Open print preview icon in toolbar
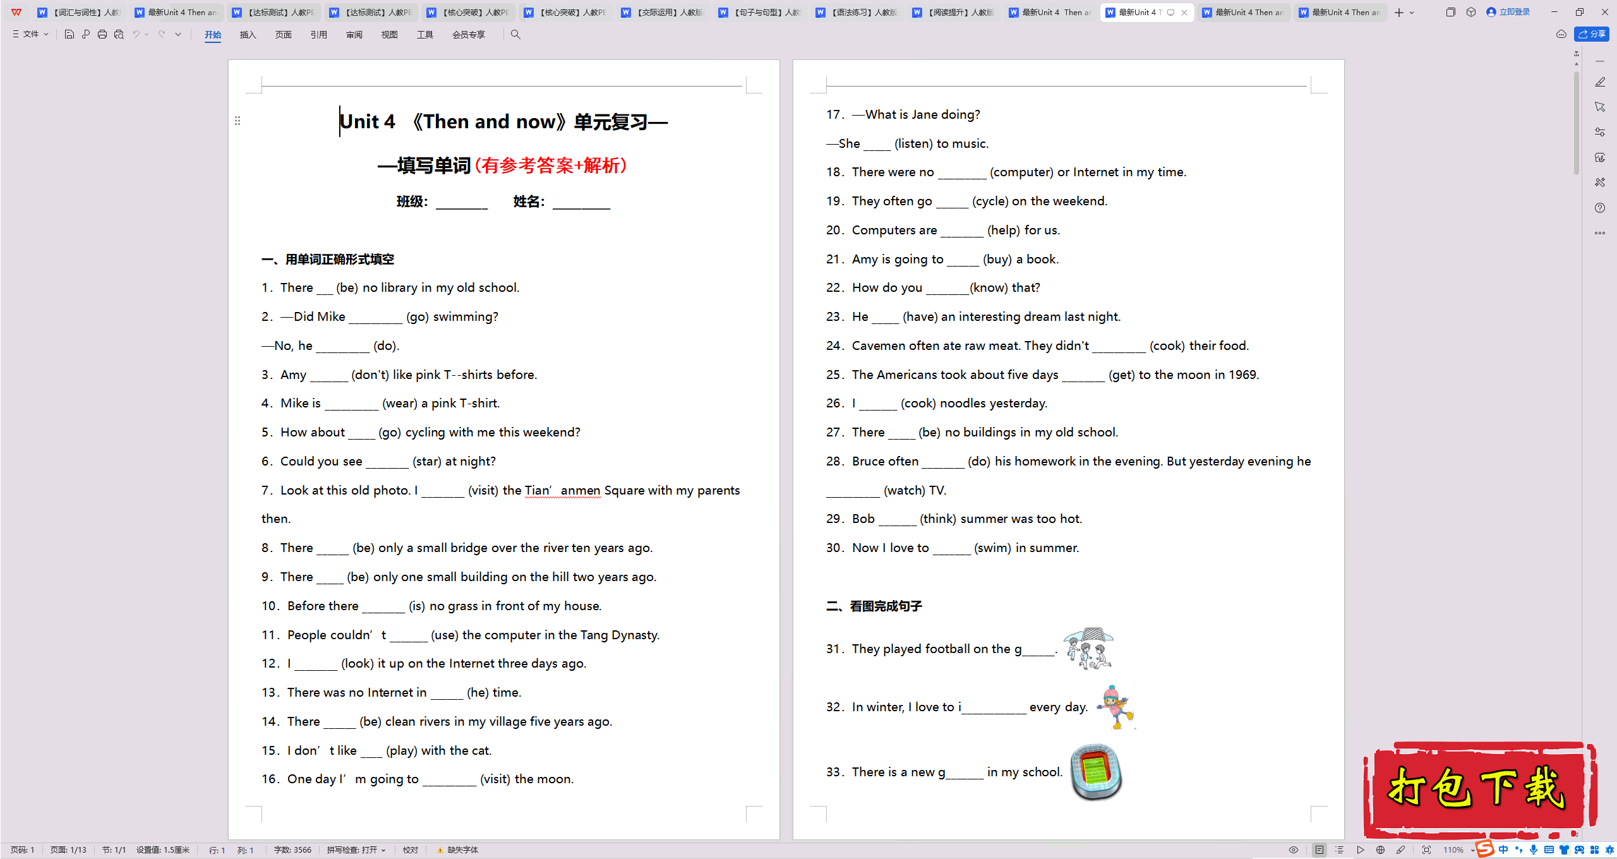The height and width of the screenshot is (859, 1617). point(119,35)
